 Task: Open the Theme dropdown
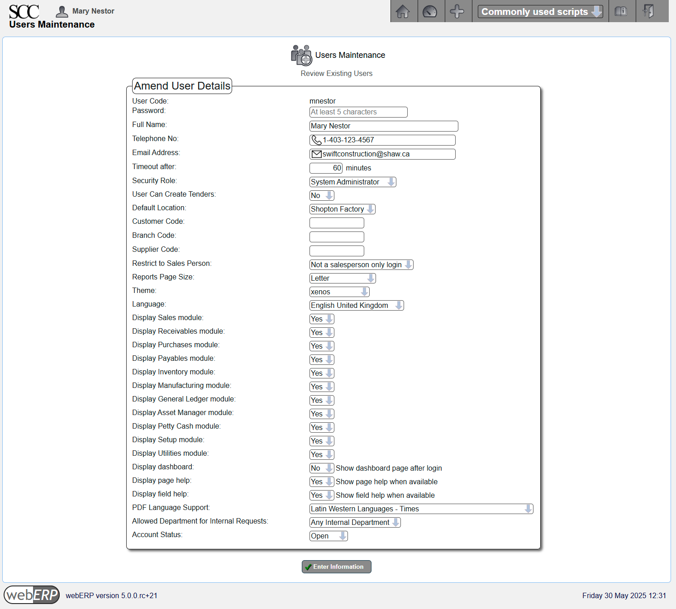tap(339, 292)
